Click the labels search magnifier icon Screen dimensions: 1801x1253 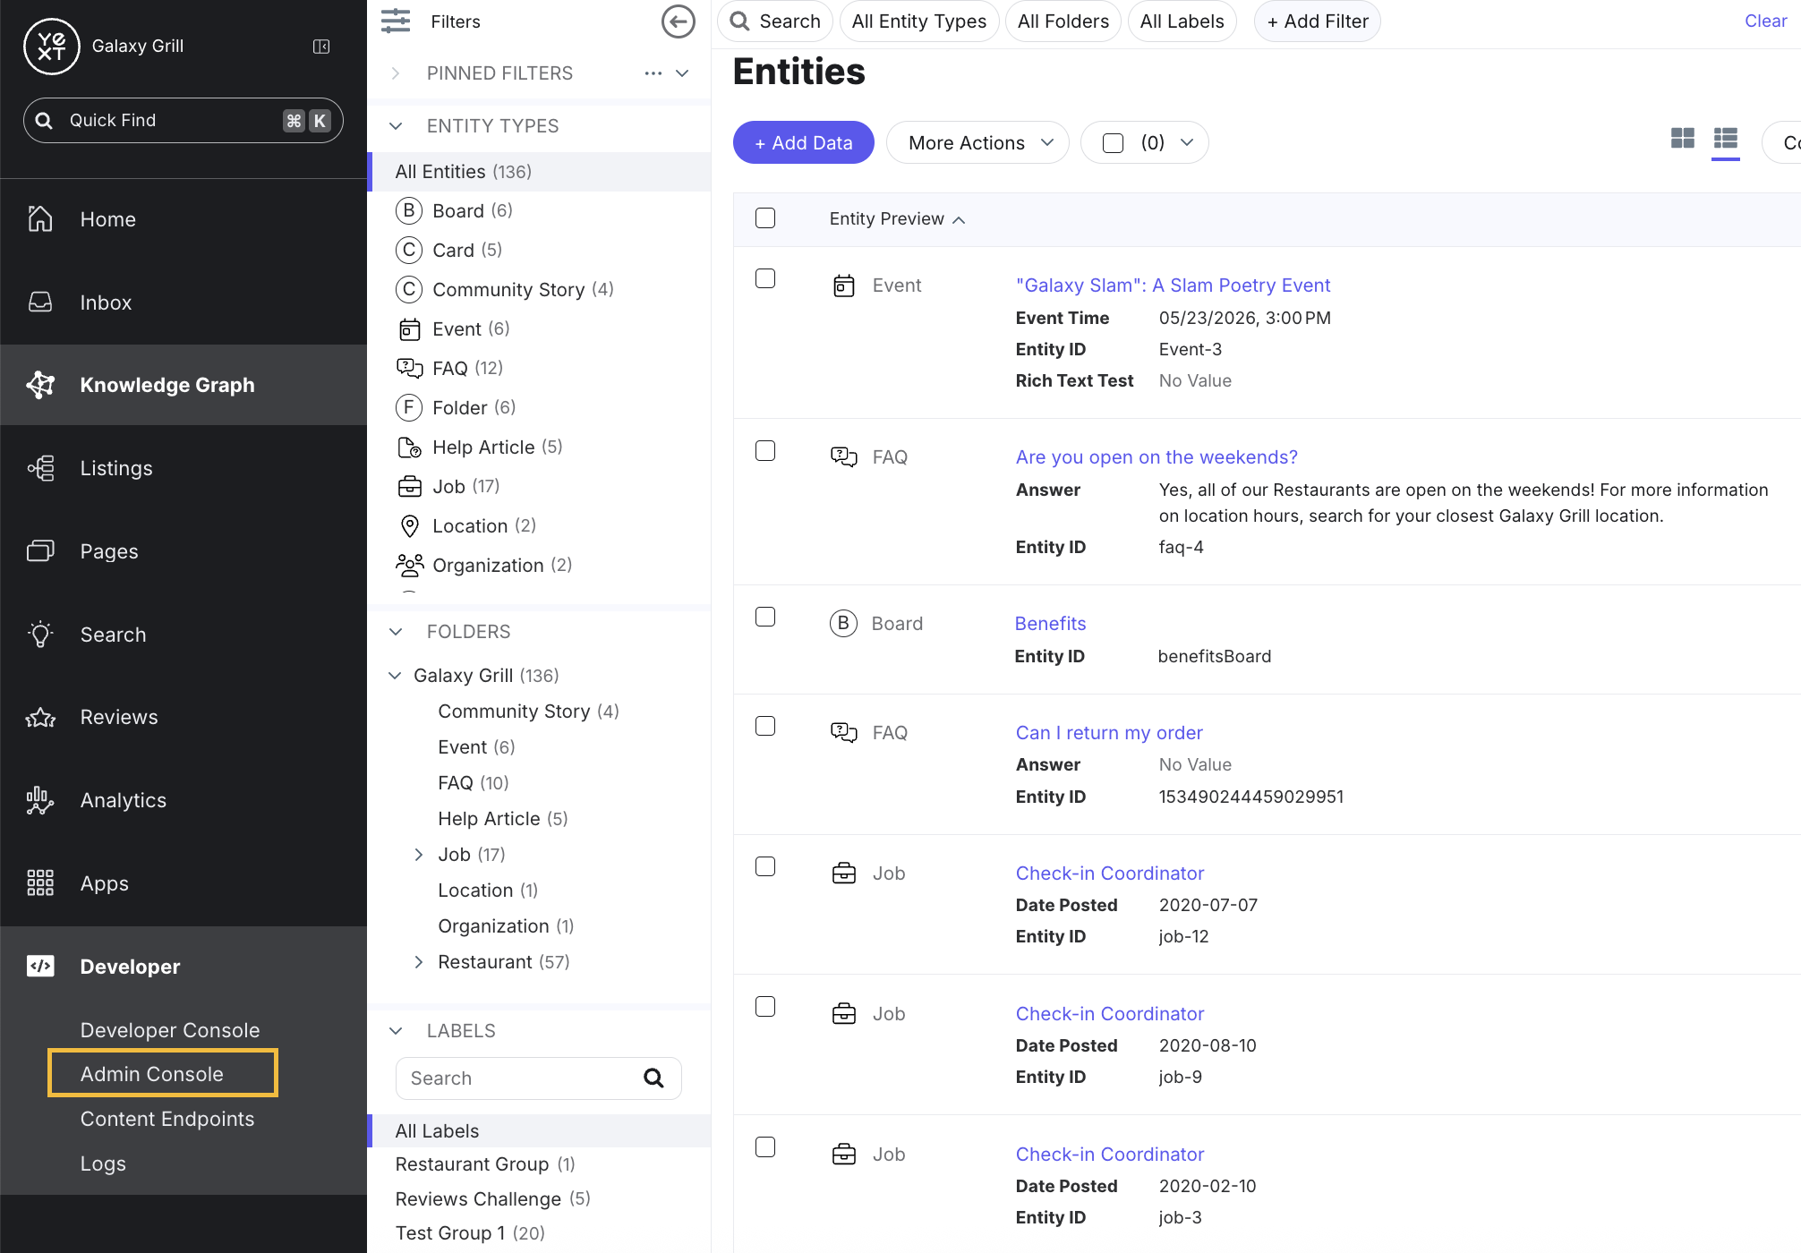click(654, 1078)
